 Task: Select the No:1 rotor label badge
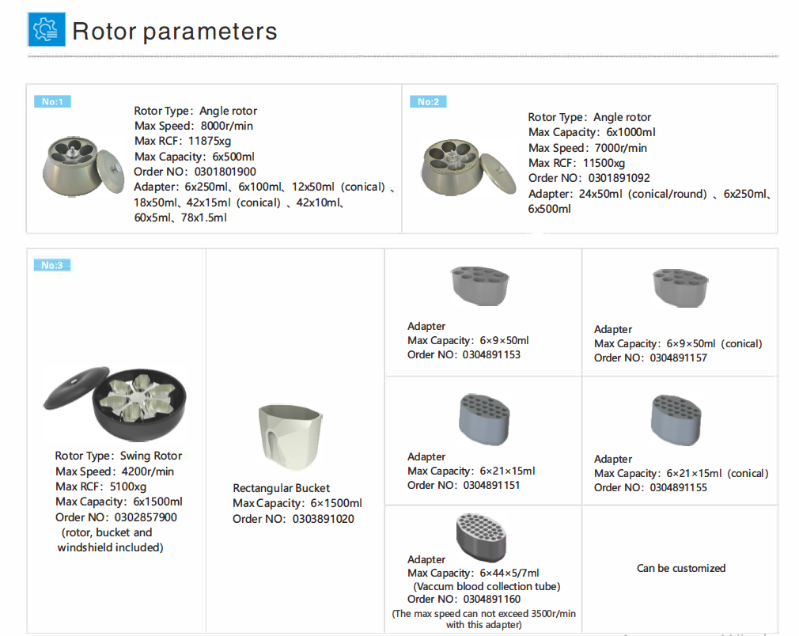(x=52, y=101)
